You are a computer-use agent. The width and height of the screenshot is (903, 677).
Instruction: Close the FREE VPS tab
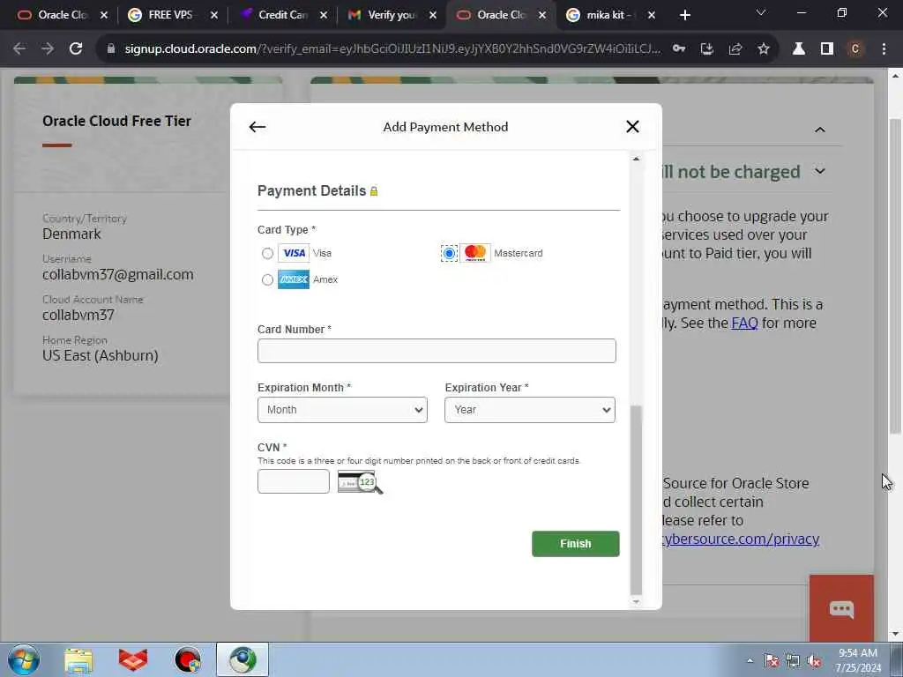214,16
